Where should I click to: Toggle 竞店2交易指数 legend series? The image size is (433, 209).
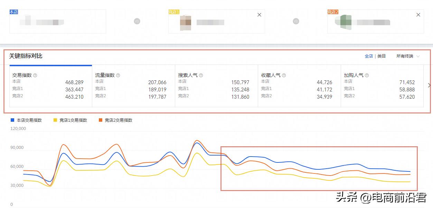(115, 120)
